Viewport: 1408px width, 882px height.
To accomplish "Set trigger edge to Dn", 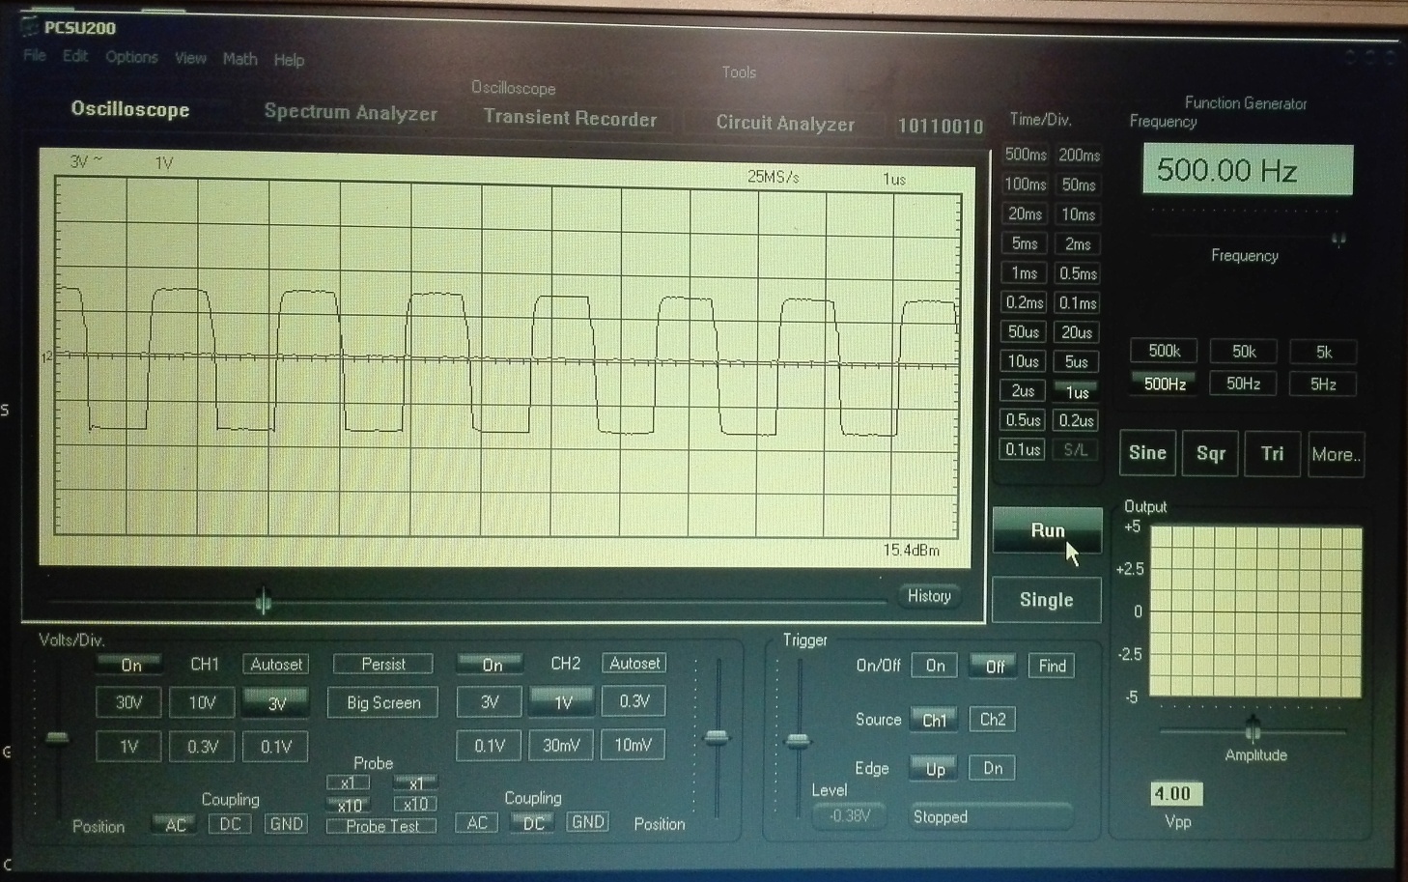I will point(993,768).
